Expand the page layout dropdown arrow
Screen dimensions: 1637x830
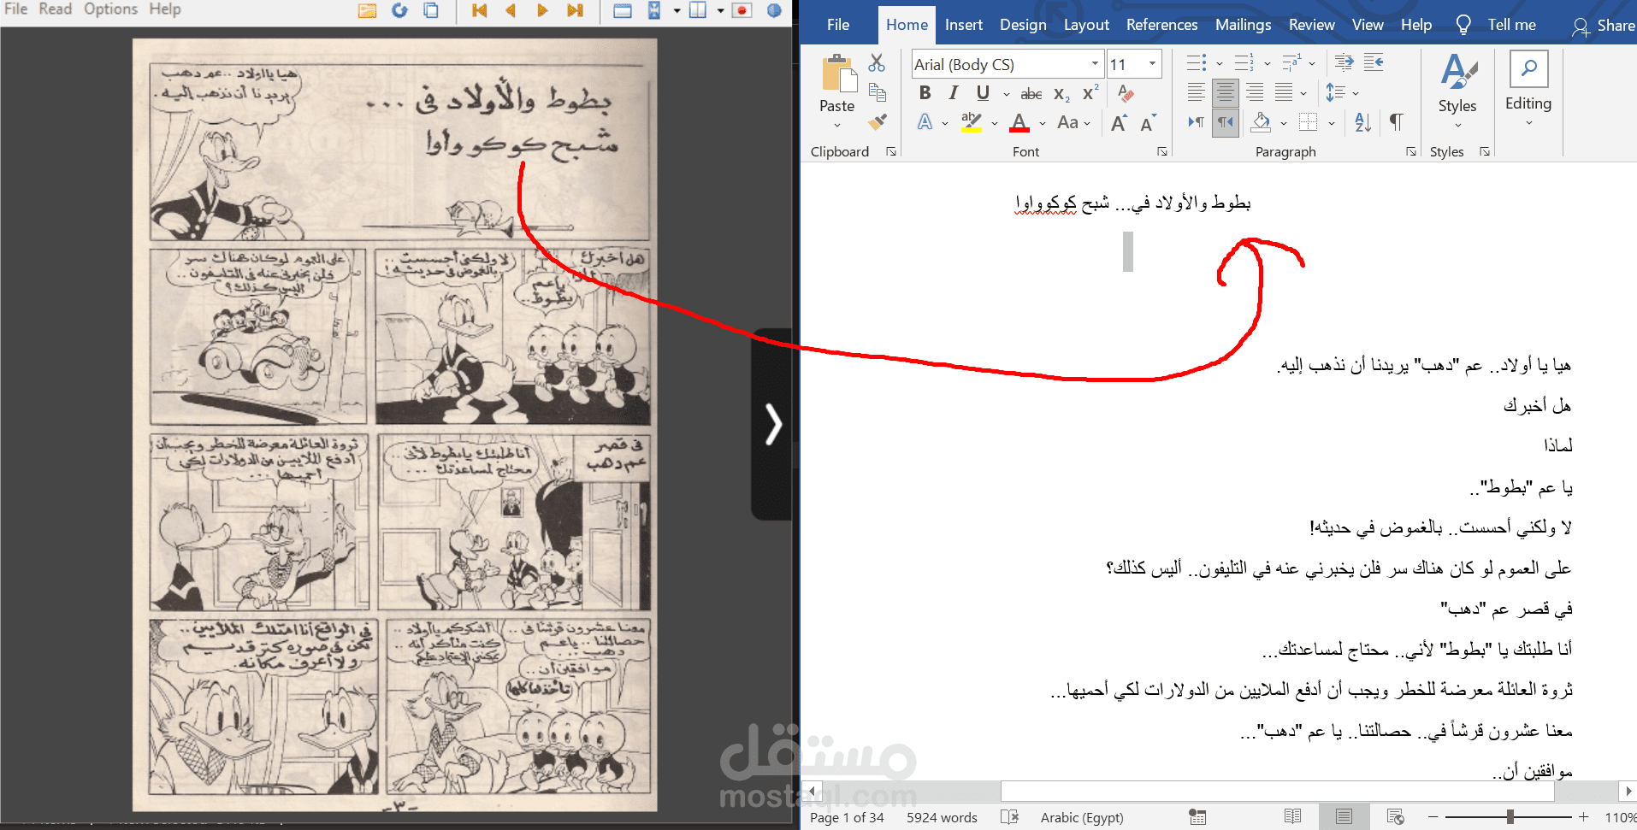(x=720, y=11)
